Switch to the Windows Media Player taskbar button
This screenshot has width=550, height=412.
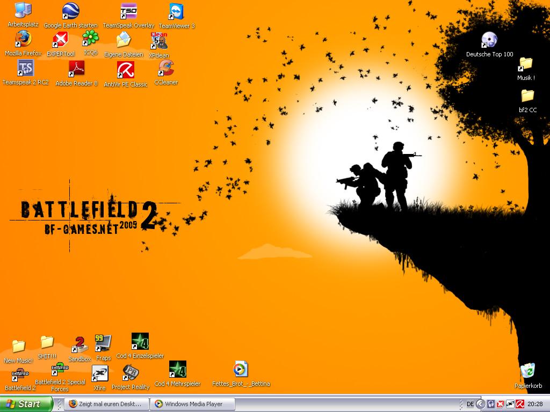193,404
